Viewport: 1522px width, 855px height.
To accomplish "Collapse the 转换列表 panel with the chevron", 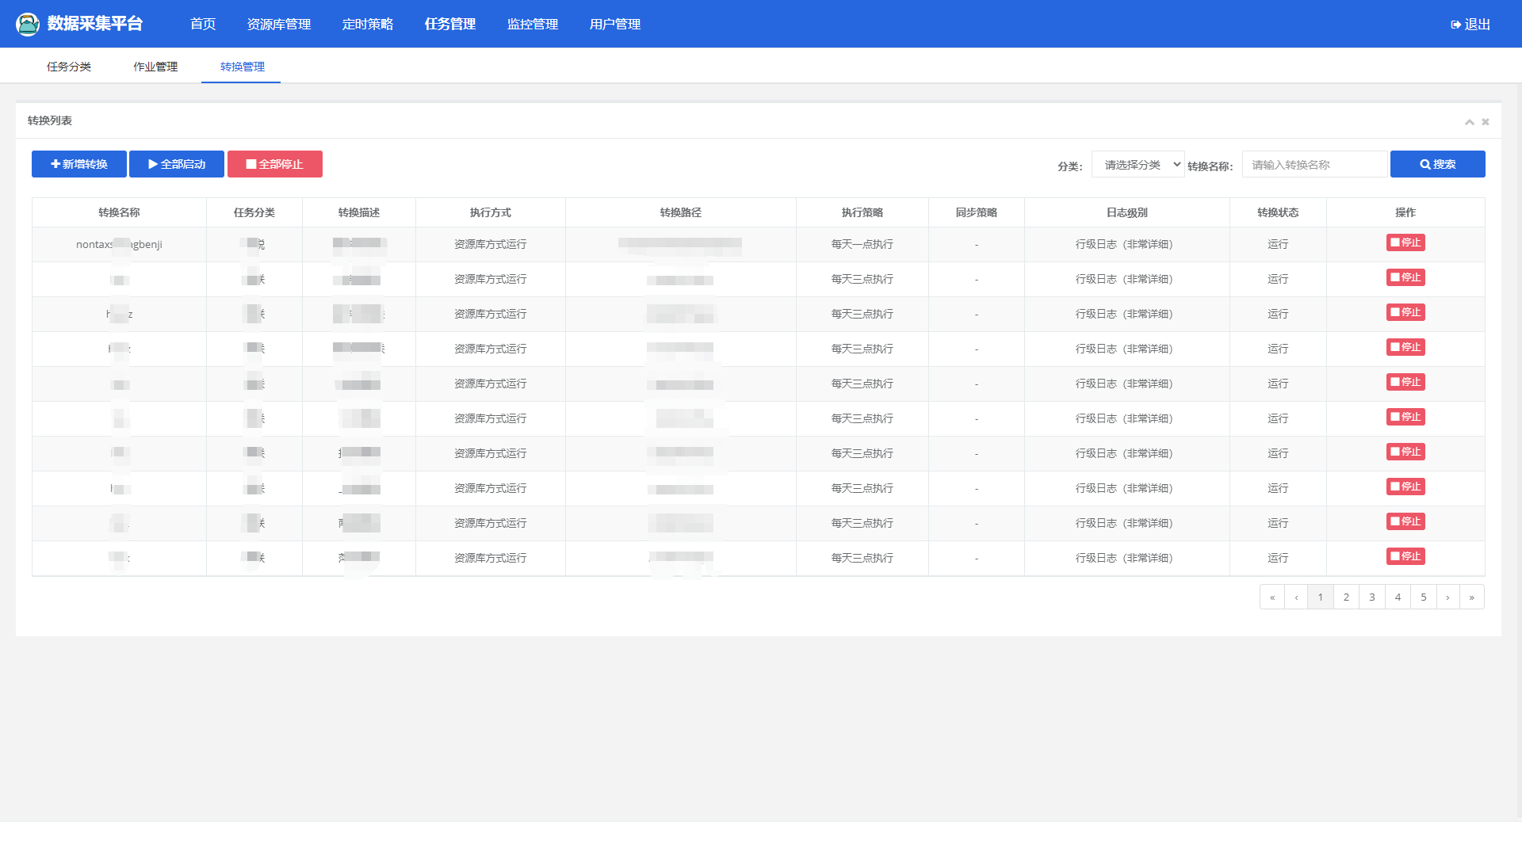I will pyautogui.click(x=1470, y=122).
